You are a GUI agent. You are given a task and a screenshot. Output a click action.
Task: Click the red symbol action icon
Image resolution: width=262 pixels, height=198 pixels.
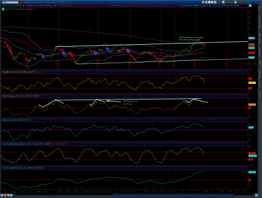click(22, 2)
